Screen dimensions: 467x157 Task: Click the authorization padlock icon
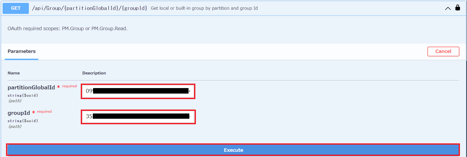458,8
